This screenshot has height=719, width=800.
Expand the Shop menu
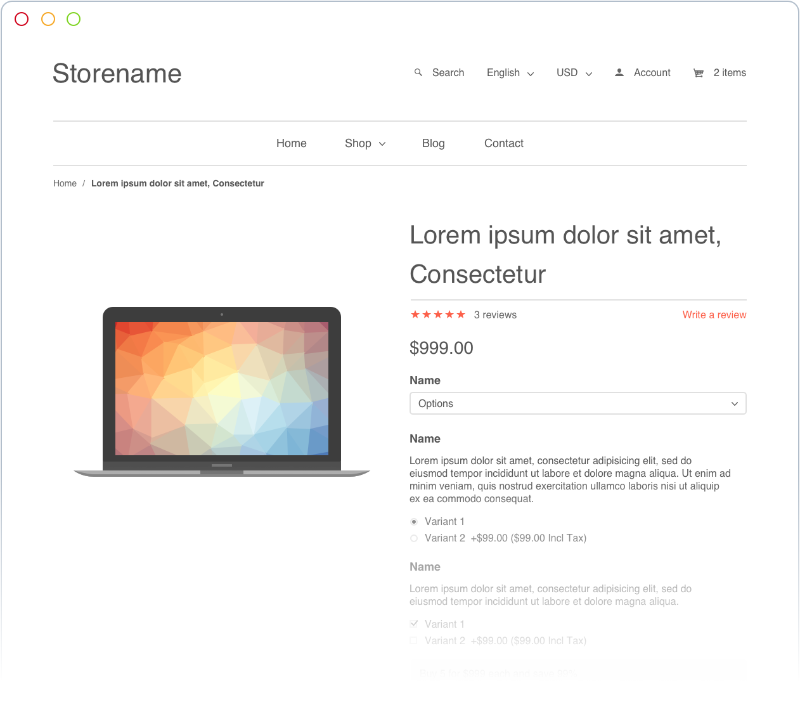point(365,143)
